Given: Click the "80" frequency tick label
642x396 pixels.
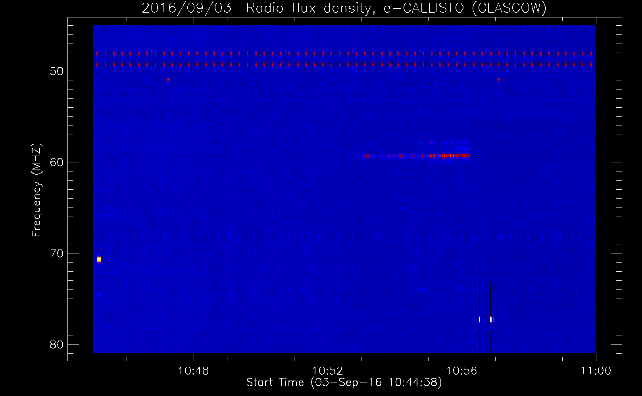Looking at the screenshot, I should tap(57, 345).
